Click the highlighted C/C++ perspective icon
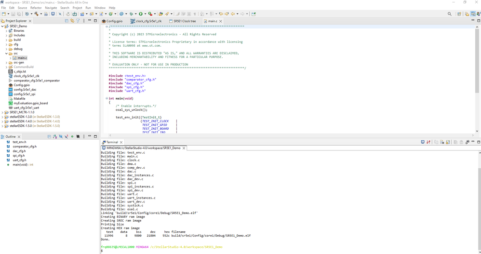The width and height of the screenshot is (481, 254). click(473, 14)
